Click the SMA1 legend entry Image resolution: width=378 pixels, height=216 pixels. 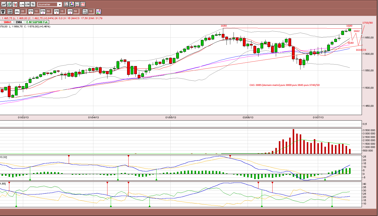[x=6, y=22]
